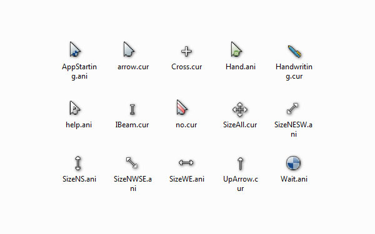The height and width of the screenshot is (234, 375).
Task: Click the 'arrow.cur' file name text
Action: [133, 67]
